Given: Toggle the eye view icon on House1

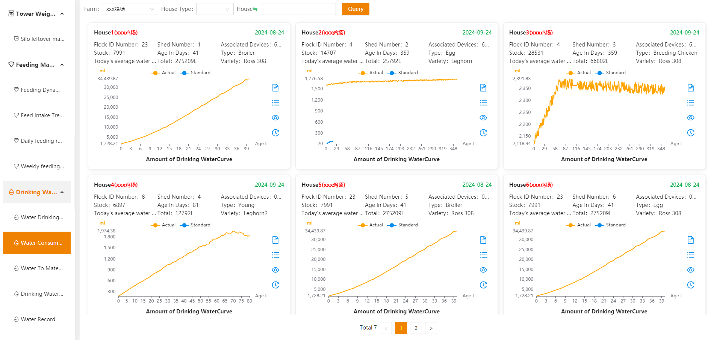Looking at the screenshot, I should tap(275, 118).
